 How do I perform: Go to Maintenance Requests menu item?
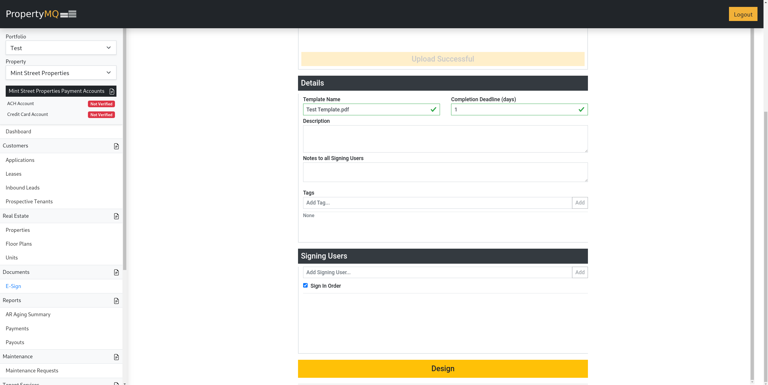coord(32,371)
